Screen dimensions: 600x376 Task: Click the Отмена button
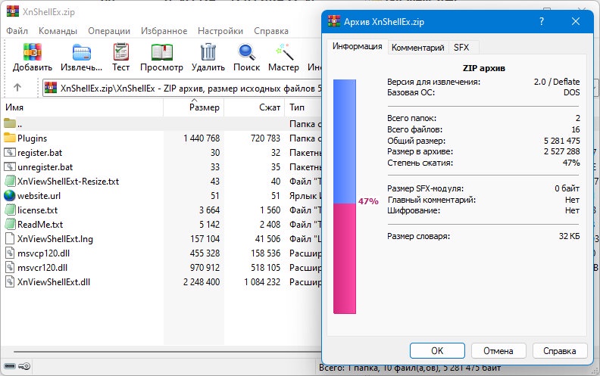(x=498, y=350)
